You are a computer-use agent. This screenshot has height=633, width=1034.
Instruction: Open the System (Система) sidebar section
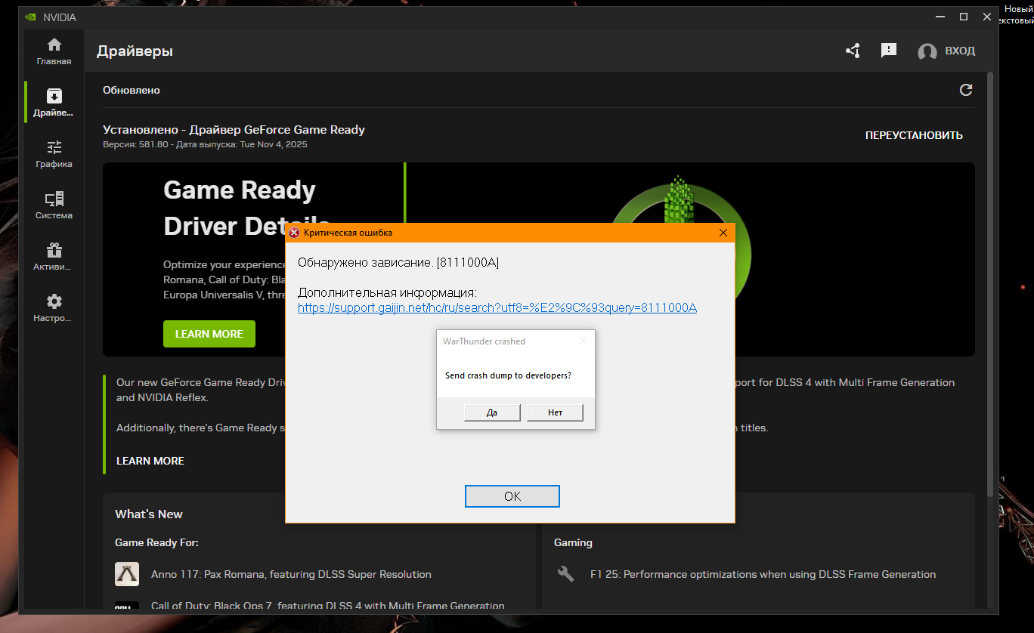[54, 205]
